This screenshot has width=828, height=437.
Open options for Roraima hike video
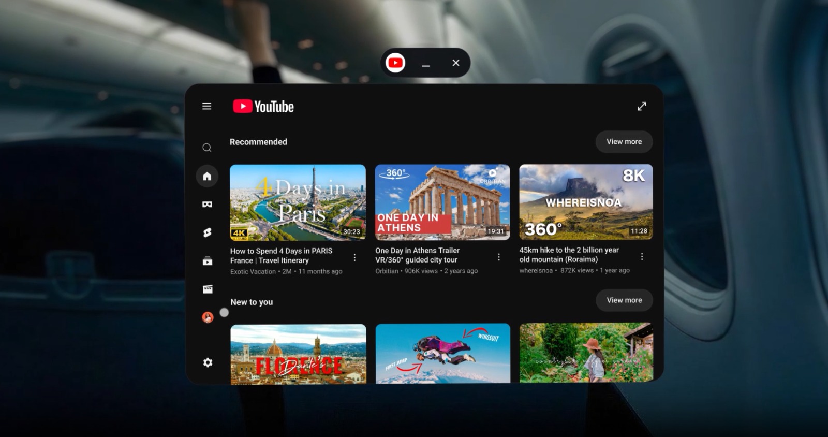pyautogui.click(x=642, y=256)
